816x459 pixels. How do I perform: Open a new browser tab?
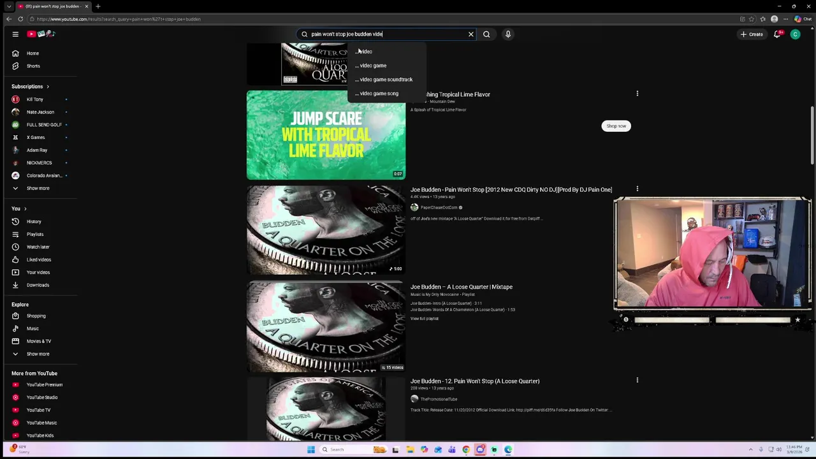[98, 6]
